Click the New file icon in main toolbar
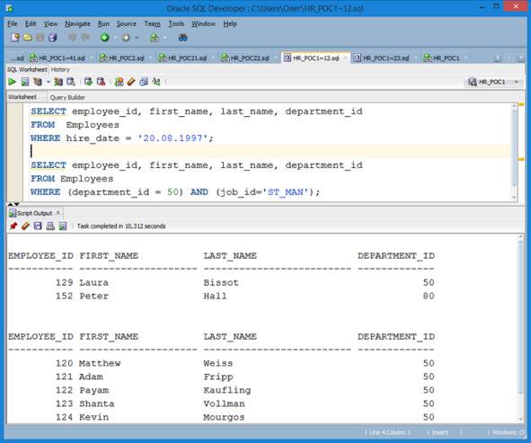 [15, 38]
